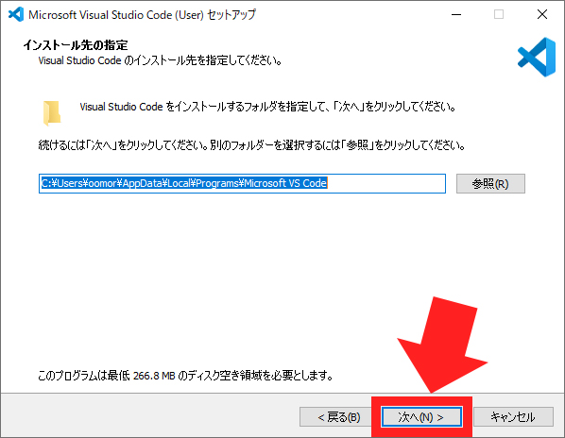Focus the install path text field
This screenshot has height=438, width=565.
click(242, 183)
